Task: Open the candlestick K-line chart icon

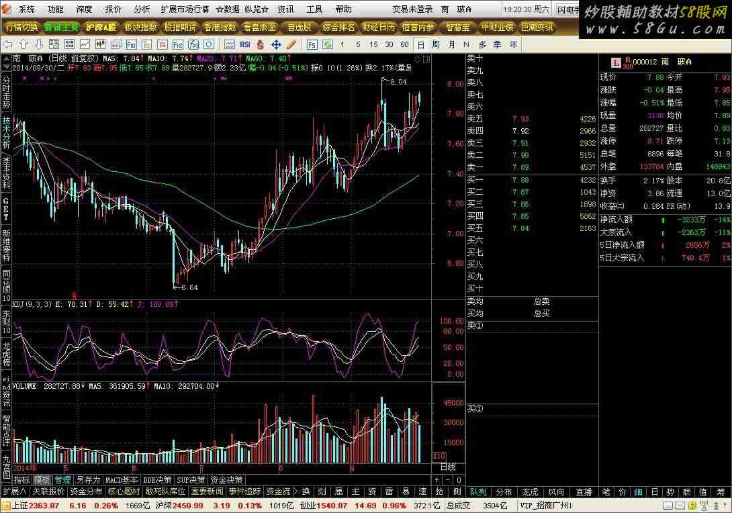Action: 100,45
